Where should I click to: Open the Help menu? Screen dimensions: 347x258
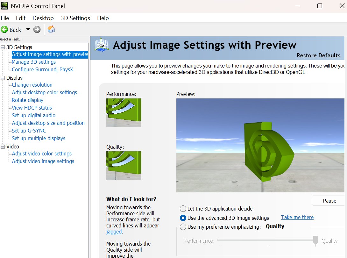tap(103, 18)
